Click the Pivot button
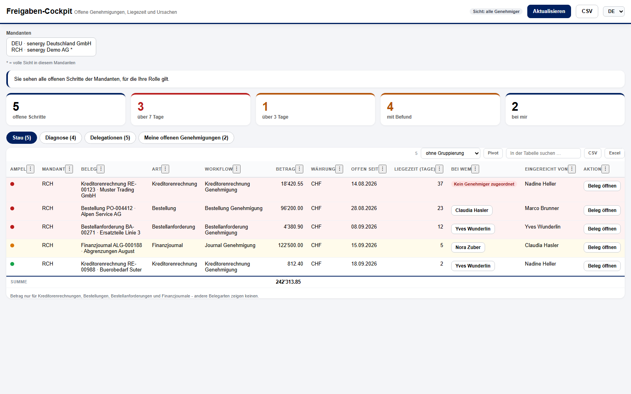This screenshot has height=394, width=631. 493,153
